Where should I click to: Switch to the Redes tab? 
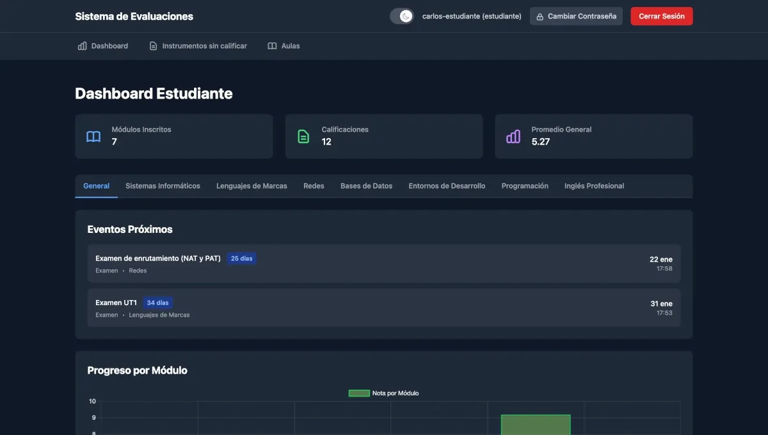[314, 186]
